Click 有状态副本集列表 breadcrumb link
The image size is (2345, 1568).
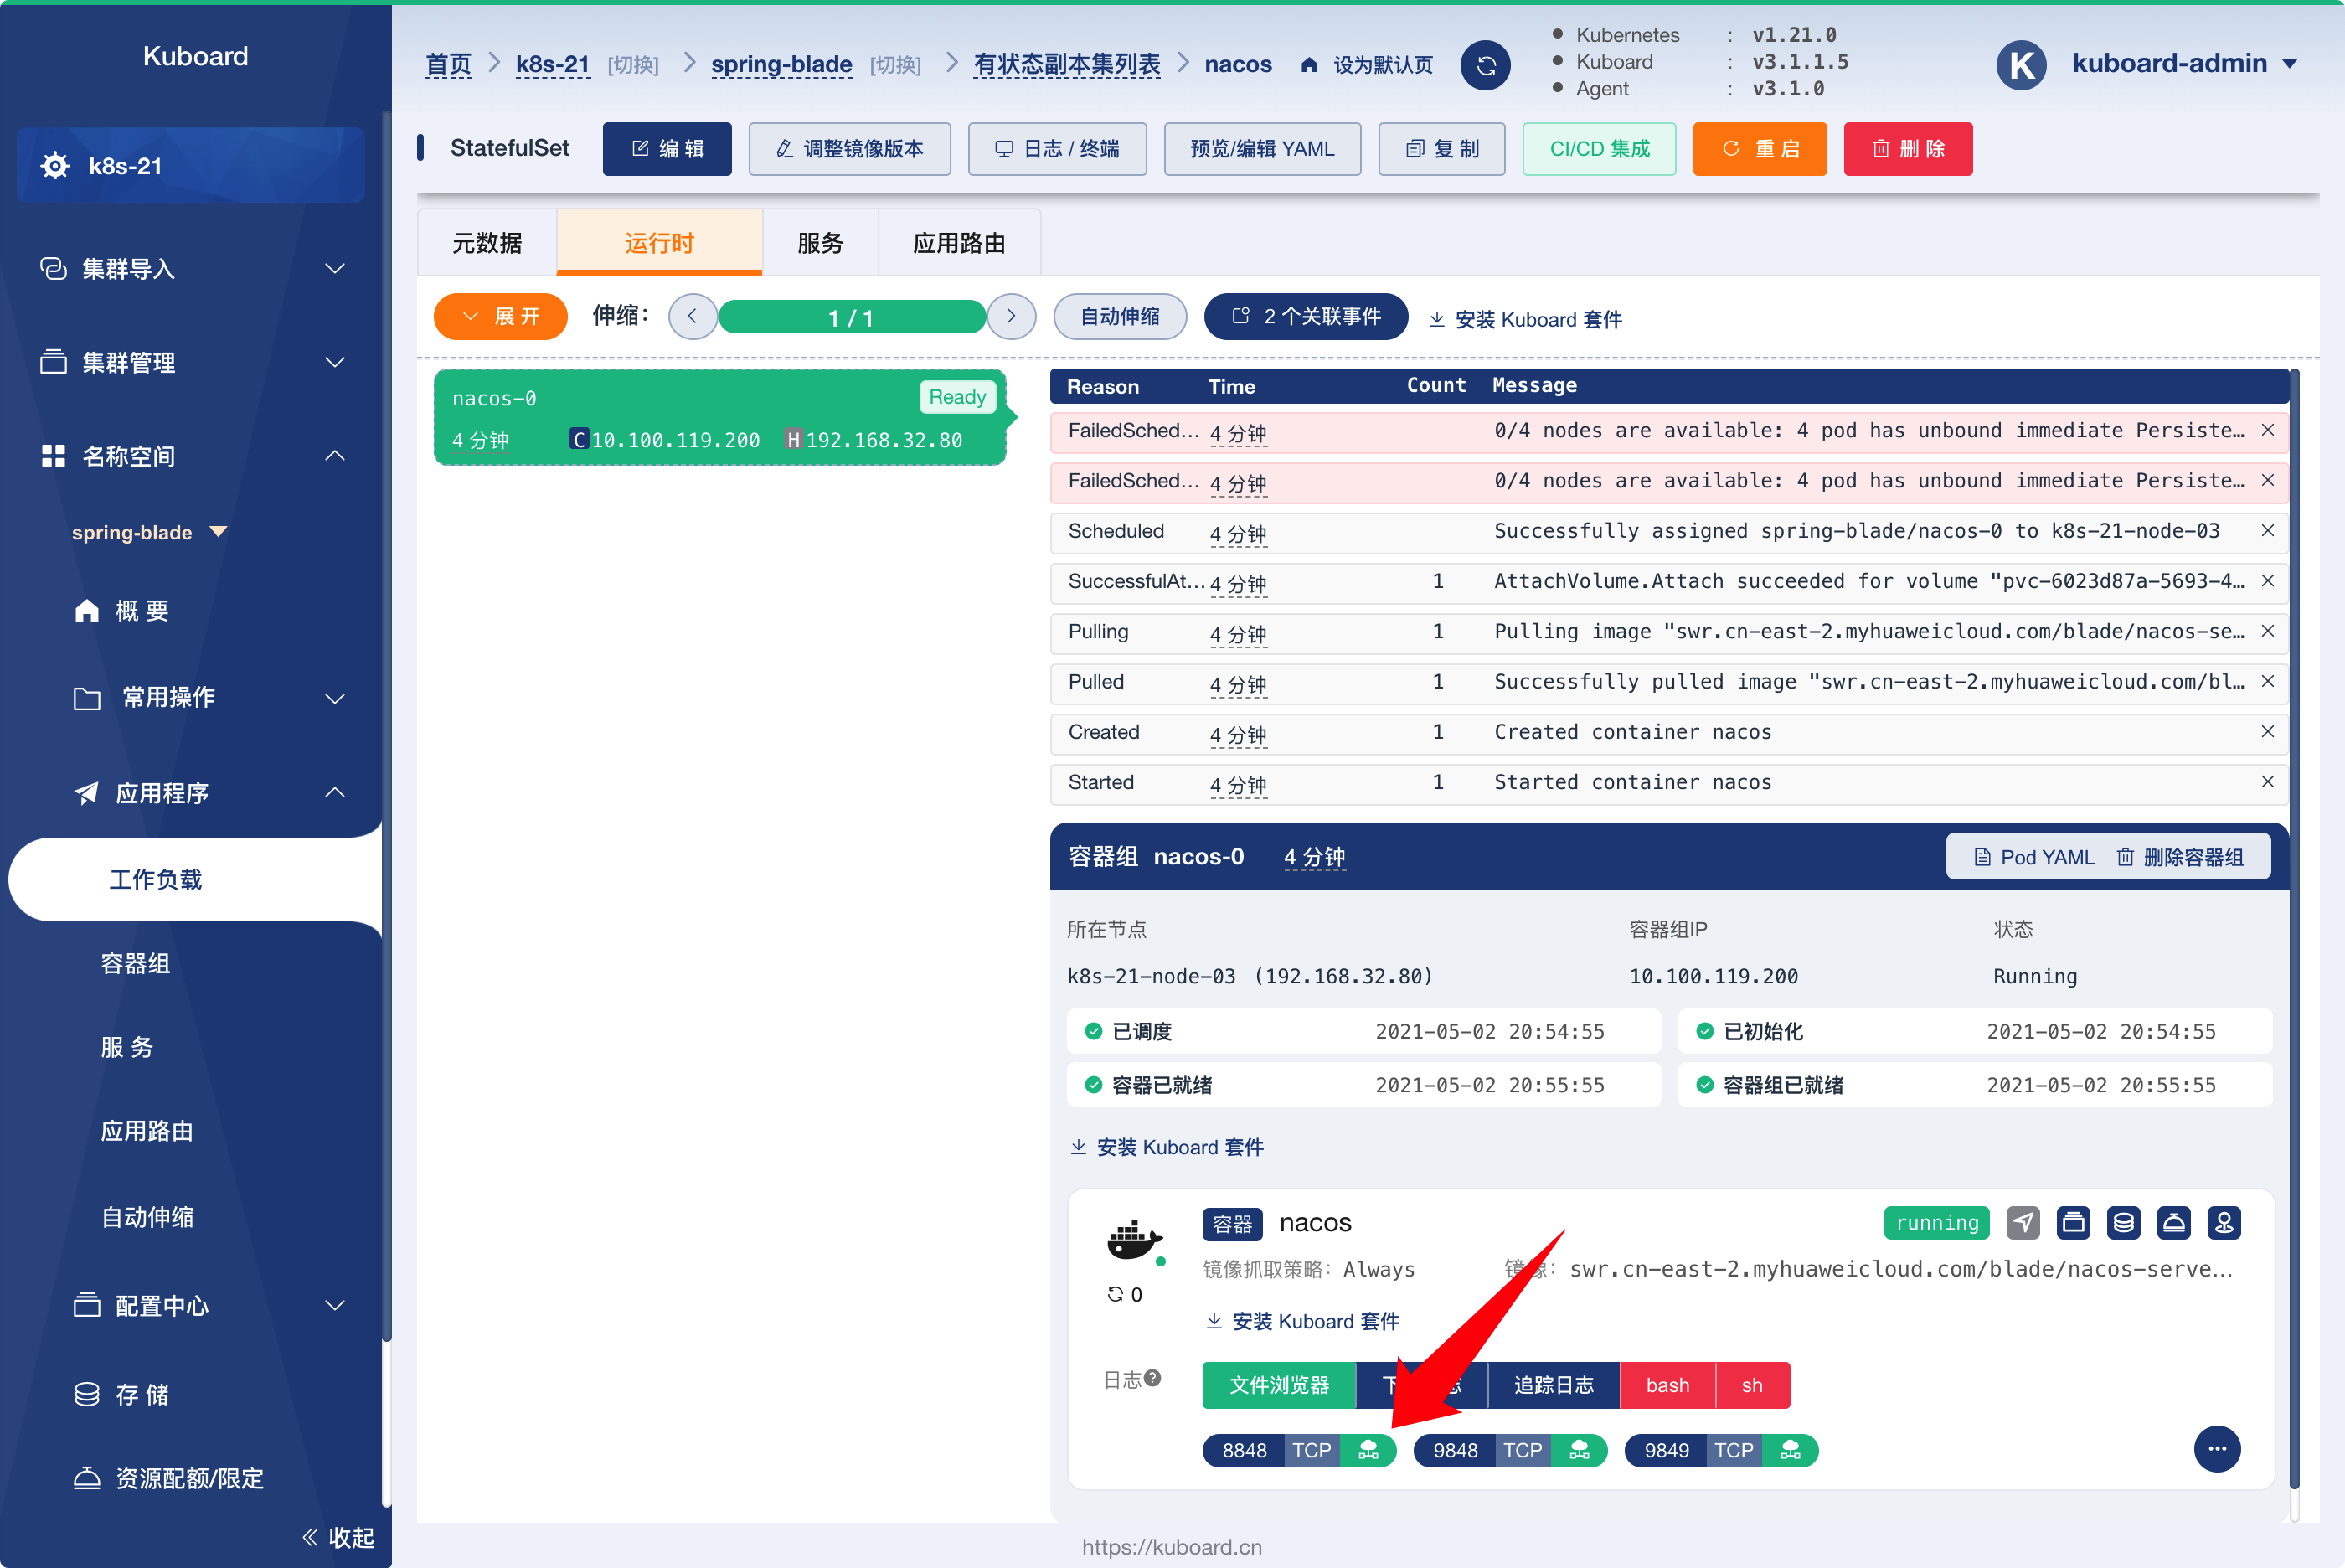(x=1066, y=65)
